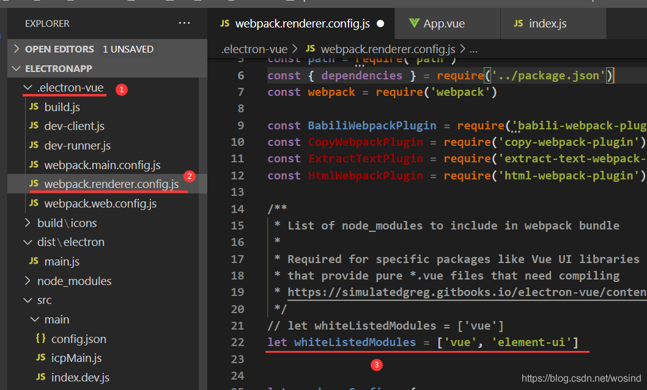The width and height of the screenshot is (647, 390).
Task: Click line number 14 in the gutter
Action: (x=237, y=209)
